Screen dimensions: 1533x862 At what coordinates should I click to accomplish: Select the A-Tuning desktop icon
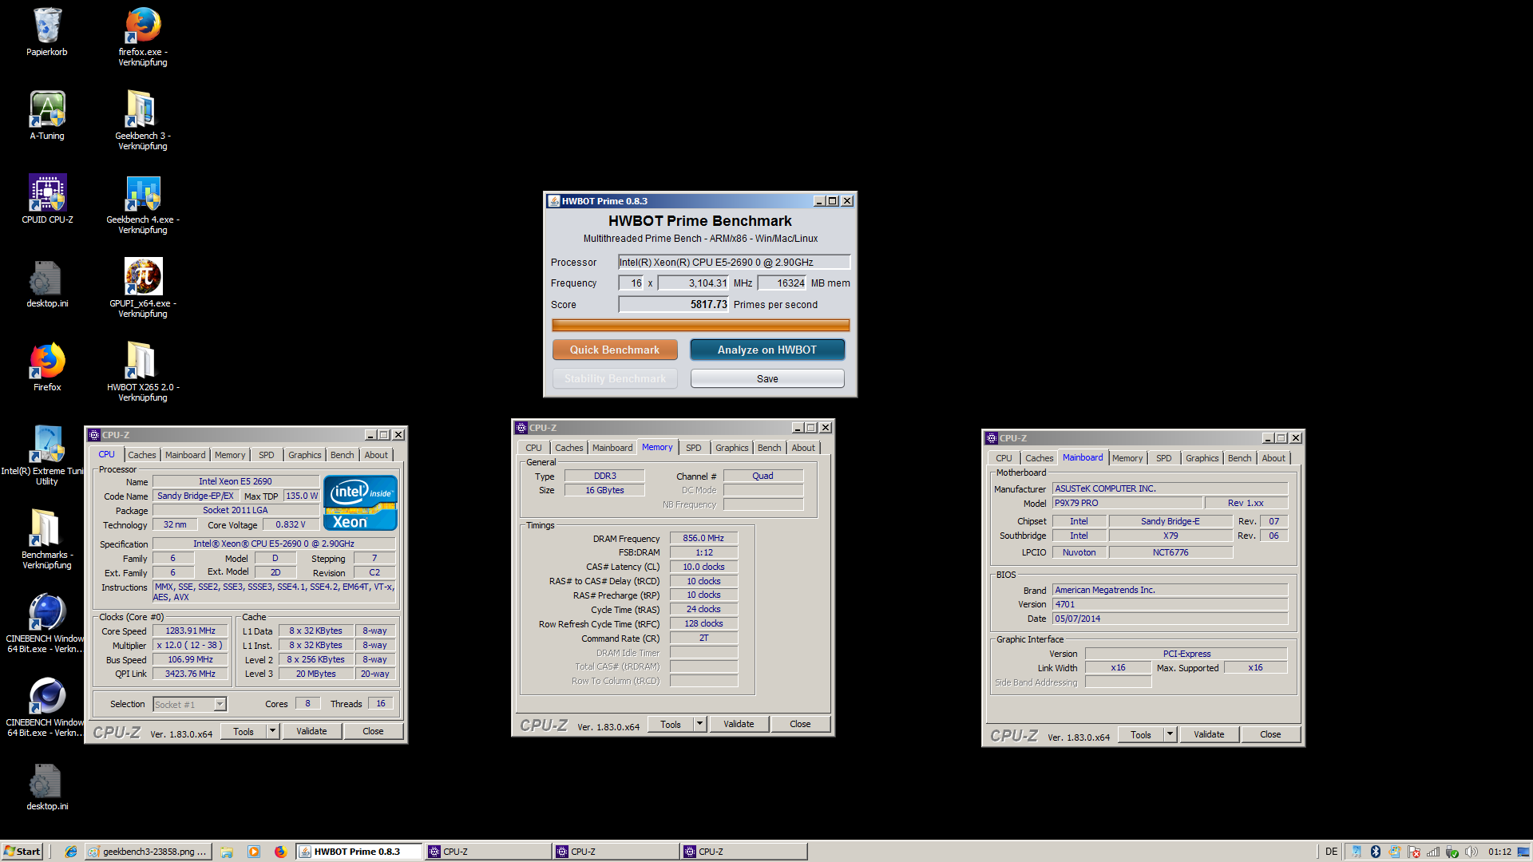coord(47,109)
